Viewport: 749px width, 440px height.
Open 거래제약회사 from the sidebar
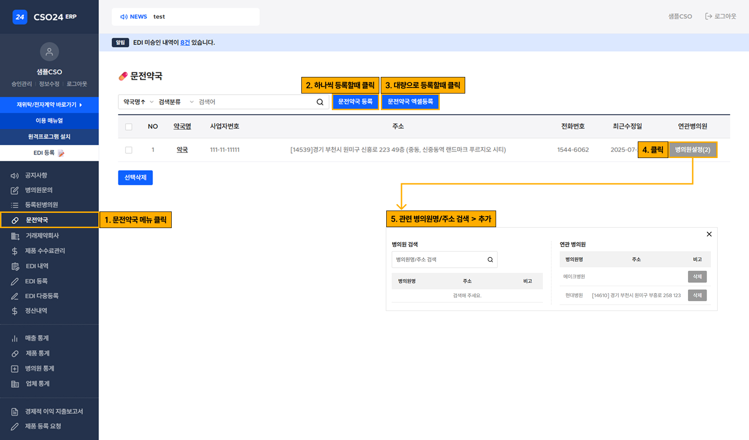[x=42, y=236]
